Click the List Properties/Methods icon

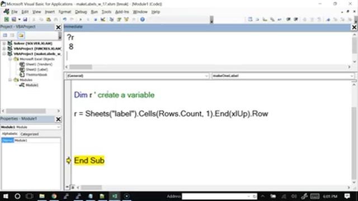point(250,20)
